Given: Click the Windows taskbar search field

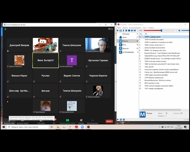Looking at the screenshot, I should [28, 127].
